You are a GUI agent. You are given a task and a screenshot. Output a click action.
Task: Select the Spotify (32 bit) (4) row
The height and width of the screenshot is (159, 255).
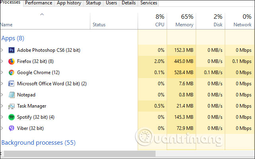(127, 117)
